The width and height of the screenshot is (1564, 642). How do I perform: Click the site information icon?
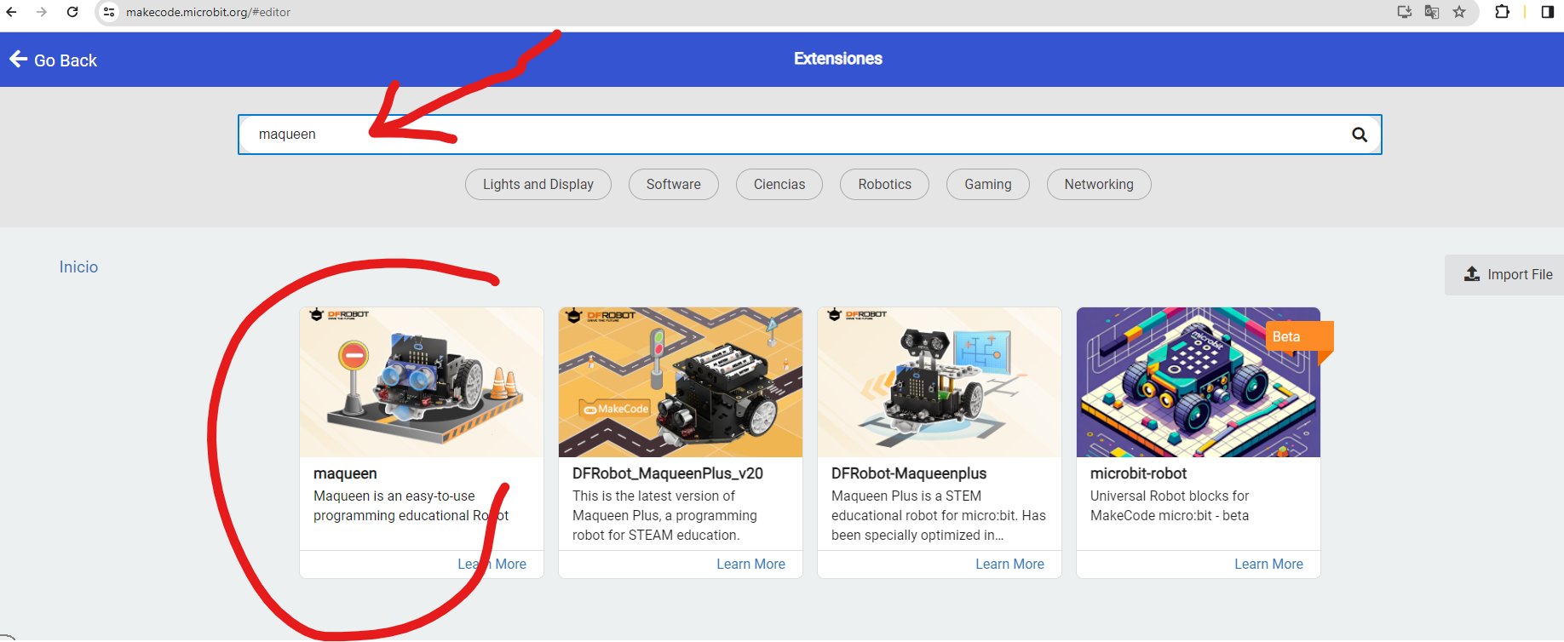(x=109, y=12)
